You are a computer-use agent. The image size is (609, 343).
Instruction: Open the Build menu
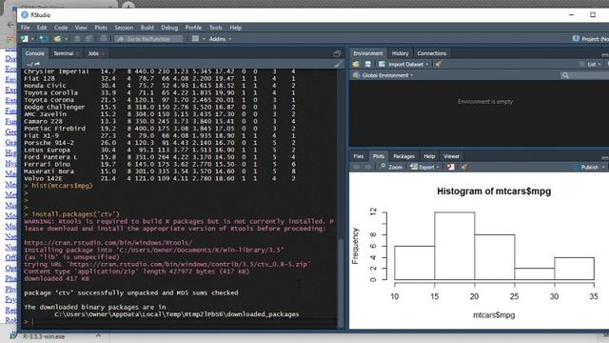click(147, 28)
